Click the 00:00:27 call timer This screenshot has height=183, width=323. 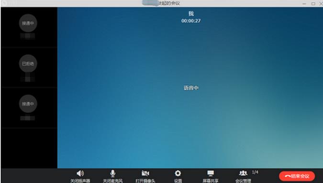(191, 21)
